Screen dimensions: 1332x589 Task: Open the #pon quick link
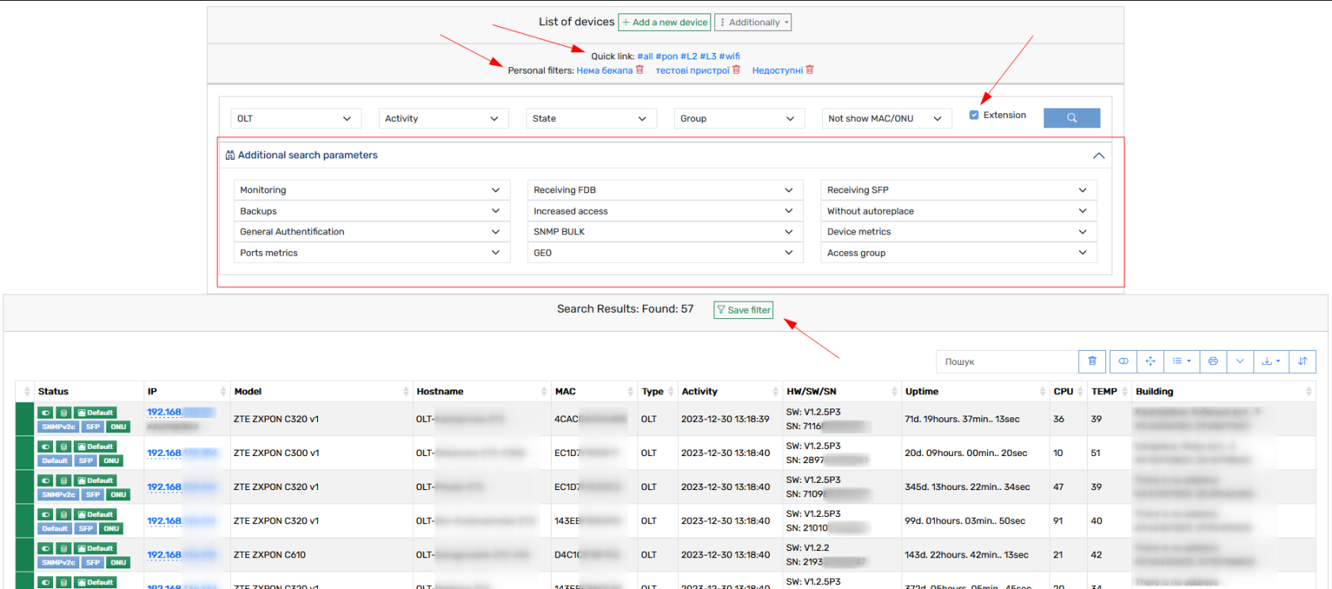(666, 56)
